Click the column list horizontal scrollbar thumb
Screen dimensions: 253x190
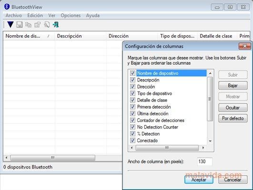pos(167,148)
